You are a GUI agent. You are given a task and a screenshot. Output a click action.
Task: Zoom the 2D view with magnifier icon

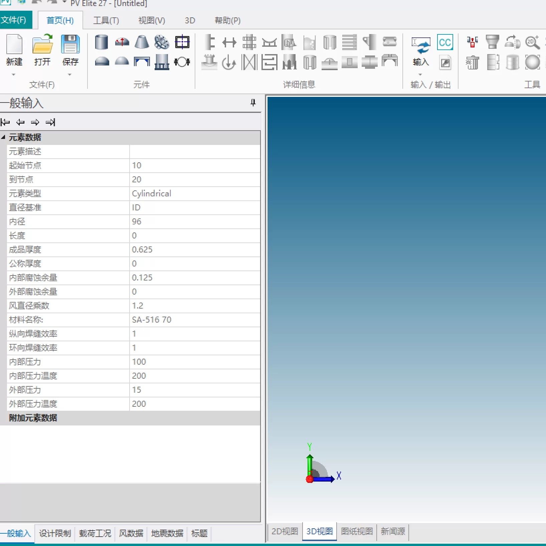coord(533,42)
